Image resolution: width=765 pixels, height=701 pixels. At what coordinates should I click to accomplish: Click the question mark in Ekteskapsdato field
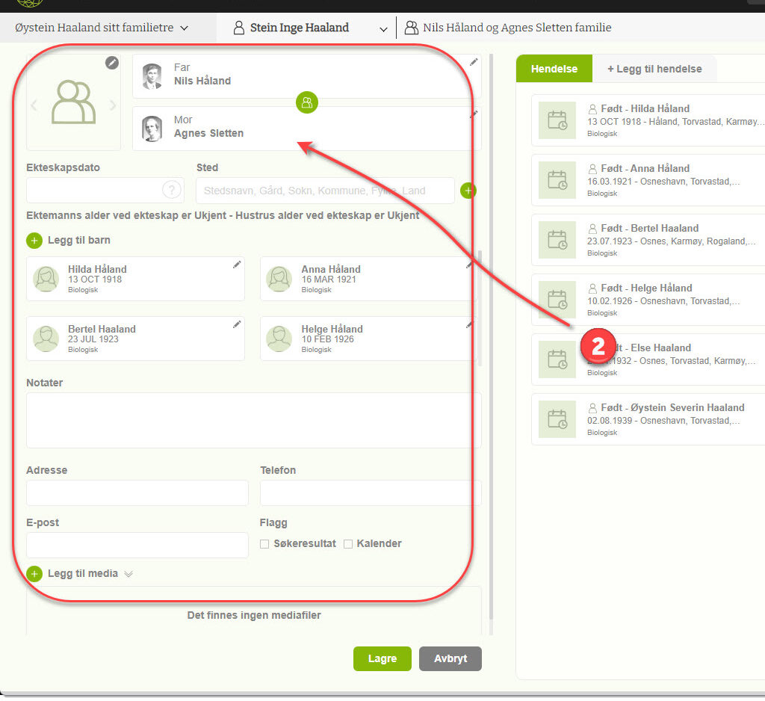[172, 190]
